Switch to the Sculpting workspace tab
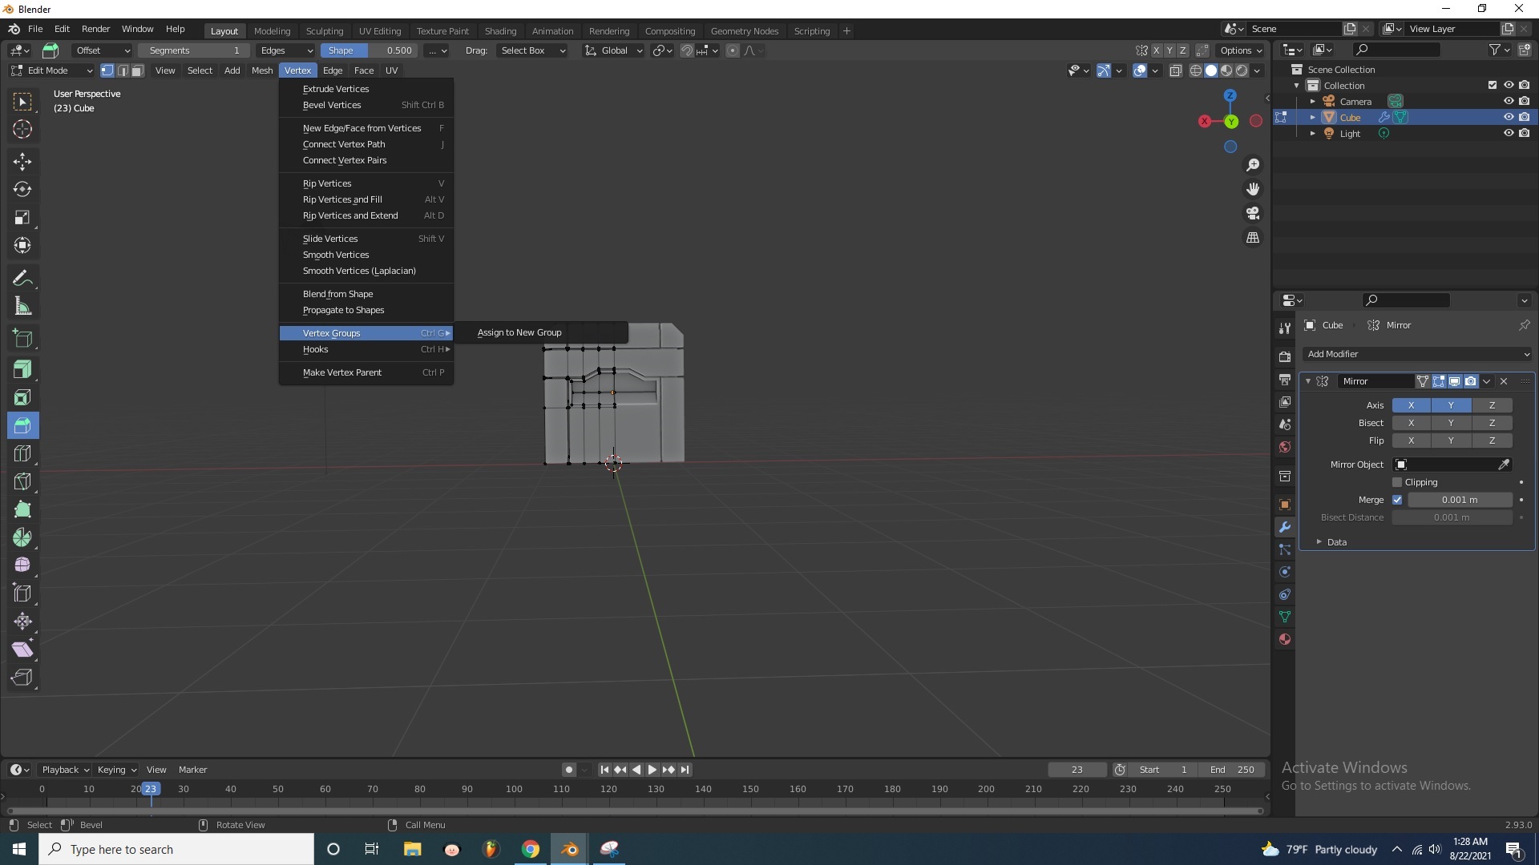The height and width of the screenshot is (865, 1539). [x=324, y=31]
